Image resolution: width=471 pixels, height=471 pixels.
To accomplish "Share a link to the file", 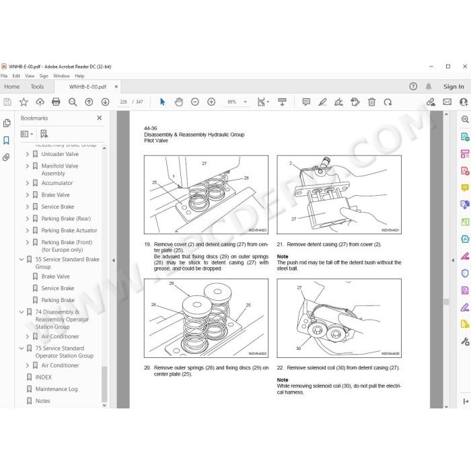I will (x=431, y=102).
